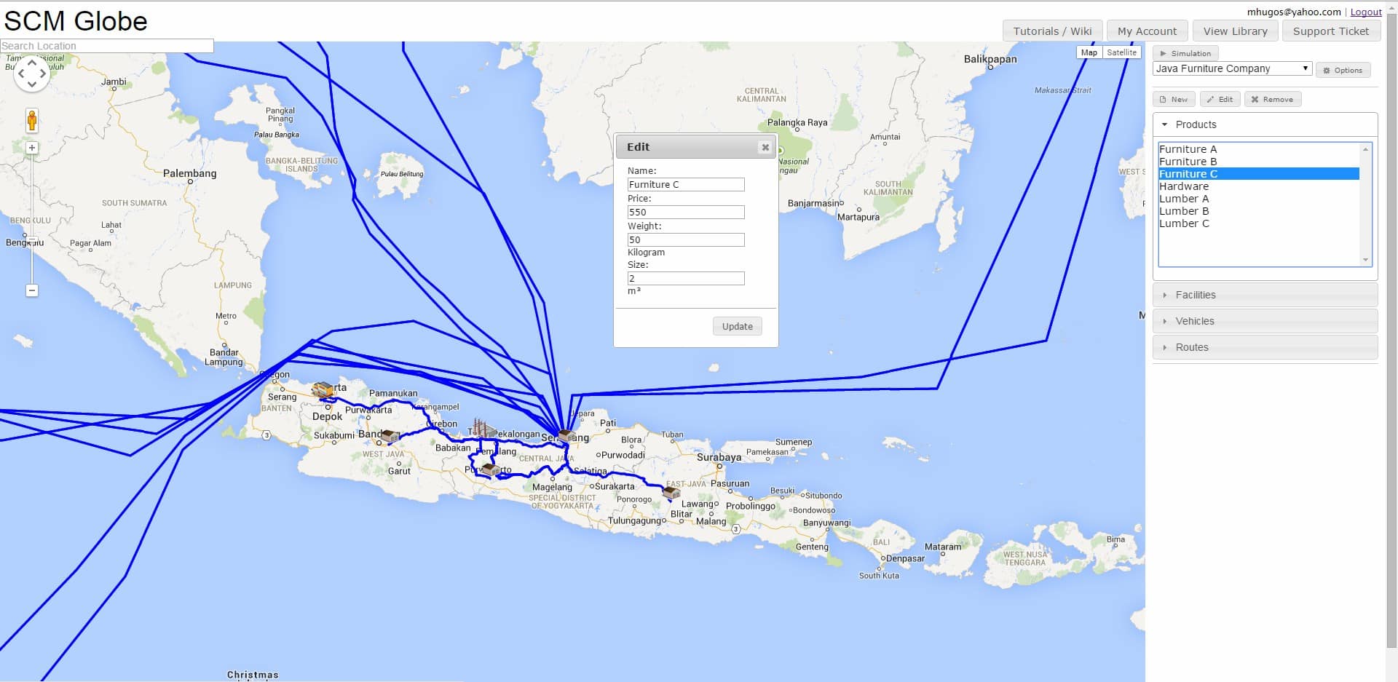Screen dimensions: 1398x682
Task: Click Edit for selected product
Action: (x=1220, y=100)
